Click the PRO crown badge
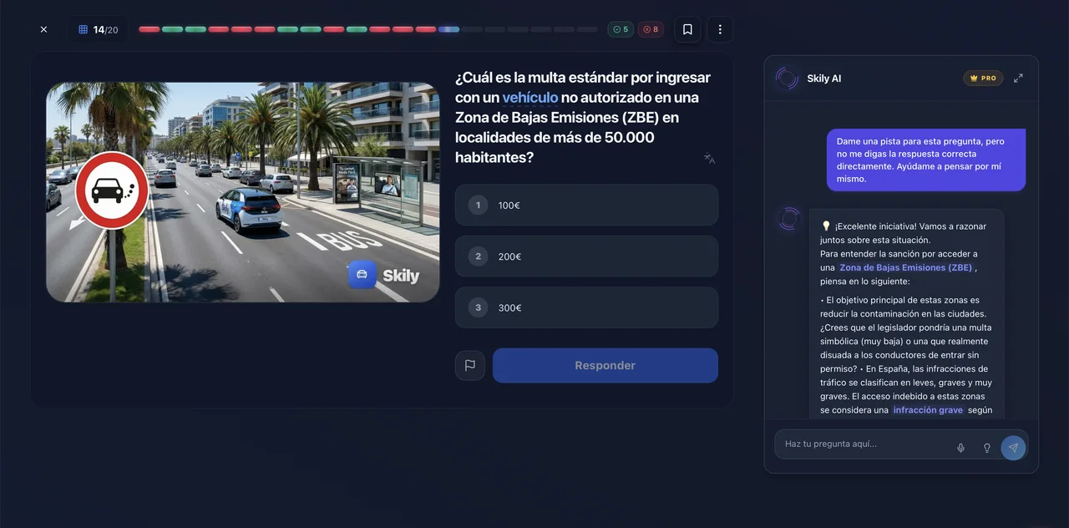1069x528 pixels. tap(983, 78)
